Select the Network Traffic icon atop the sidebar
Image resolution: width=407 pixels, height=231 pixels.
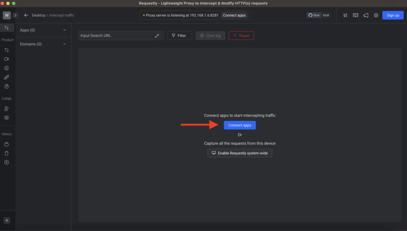[x=7, y=27]
